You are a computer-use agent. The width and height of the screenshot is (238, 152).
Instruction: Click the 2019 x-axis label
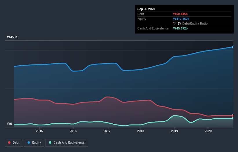175,131
